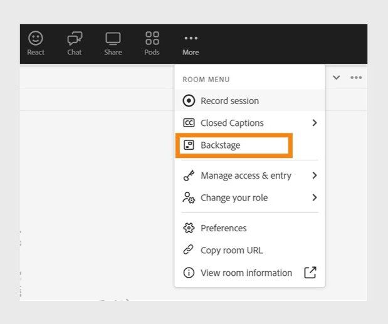
Task: Click the person-gear role icon
Action: coord(189,197)
